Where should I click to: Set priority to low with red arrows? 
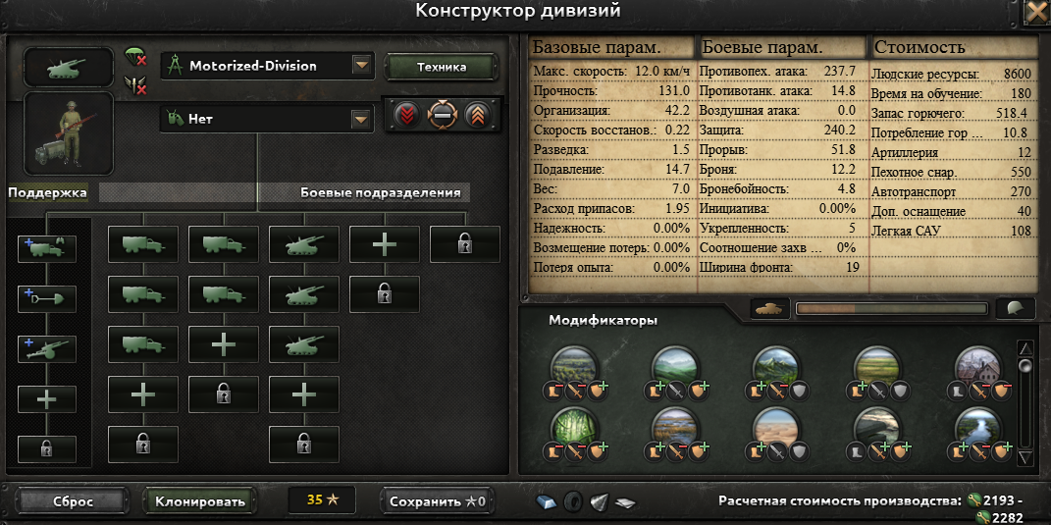click(x=407, y=115)
